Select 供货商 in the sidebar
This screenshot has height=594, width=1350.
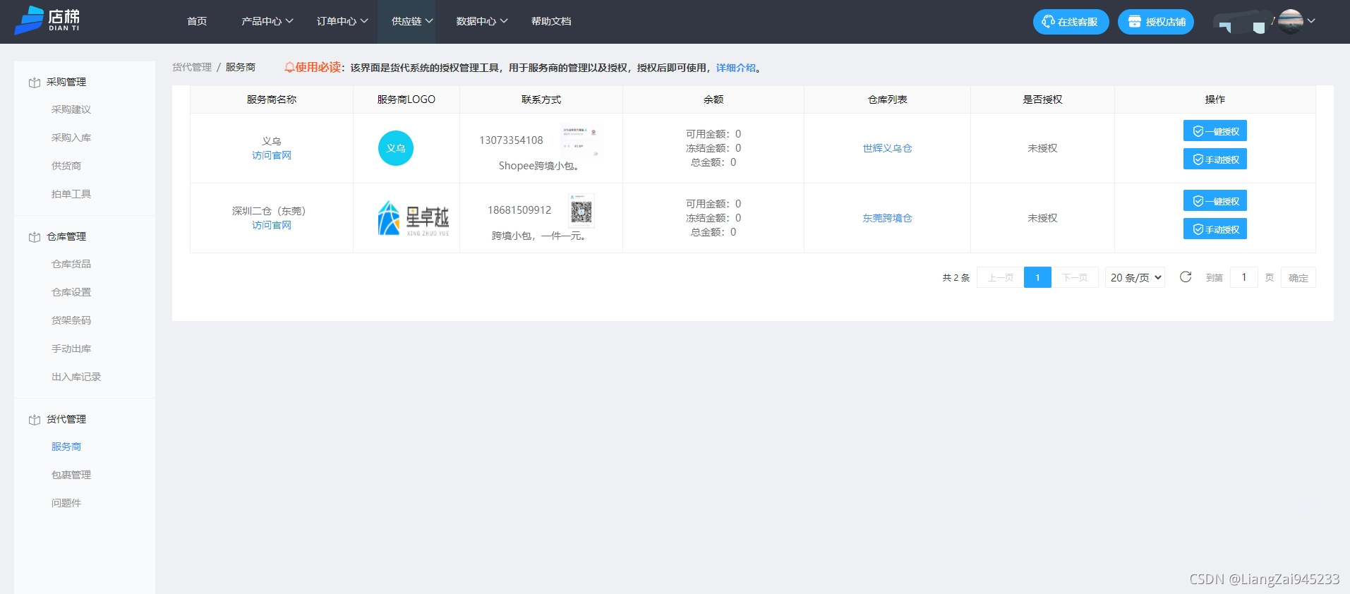pyautogui.click(x=66, y=166)
